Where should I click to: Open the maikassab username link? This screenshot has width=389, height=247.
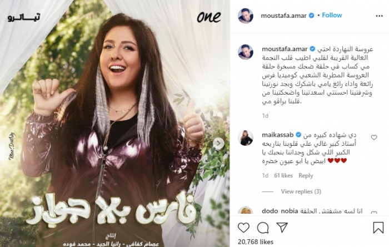pos(278,135)
